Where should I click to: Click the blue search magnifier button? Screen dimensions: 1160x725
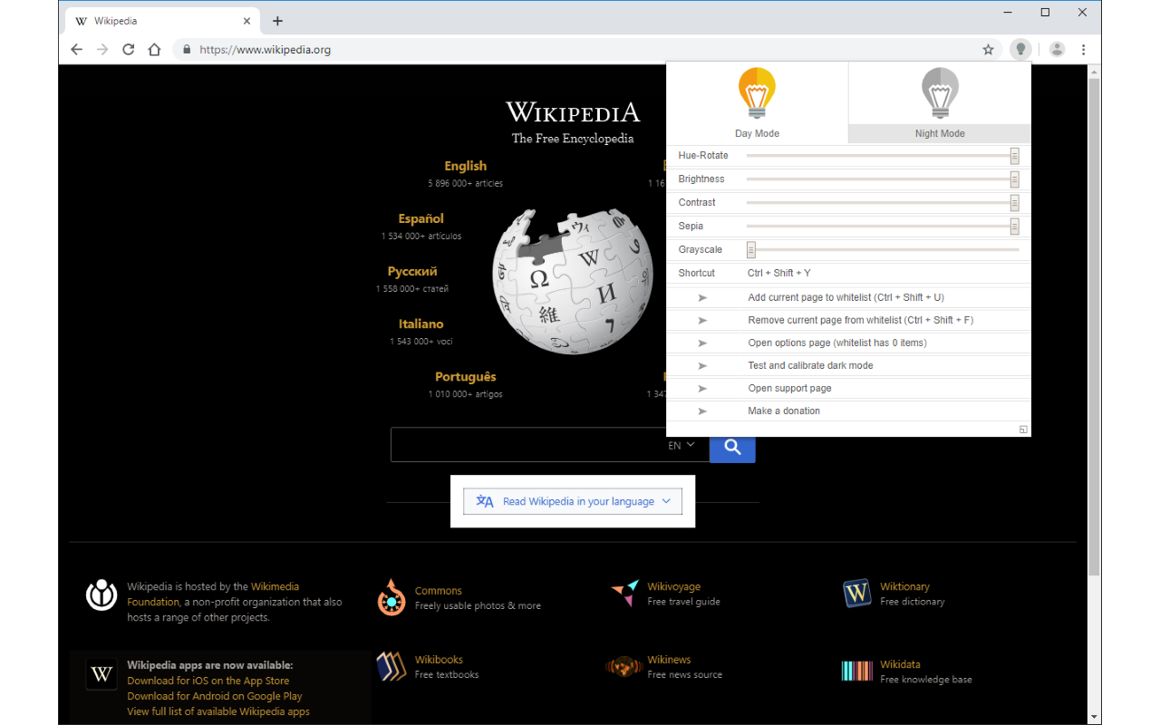pos(731,447)
